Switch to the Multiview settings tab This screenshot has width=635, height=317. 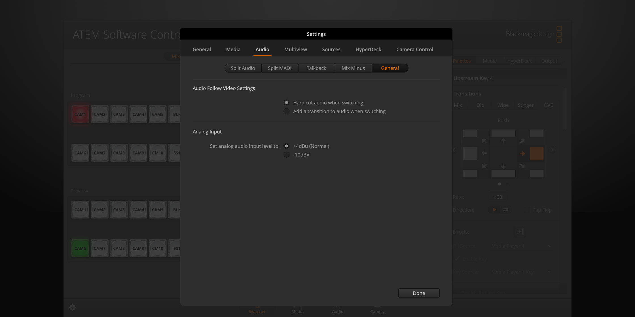coord(295,49)
